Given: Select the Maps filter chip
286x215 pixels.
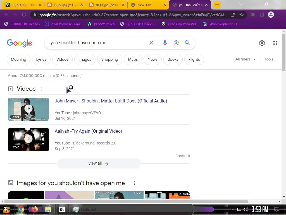Looking at the screenshot, I should (133, 59).
